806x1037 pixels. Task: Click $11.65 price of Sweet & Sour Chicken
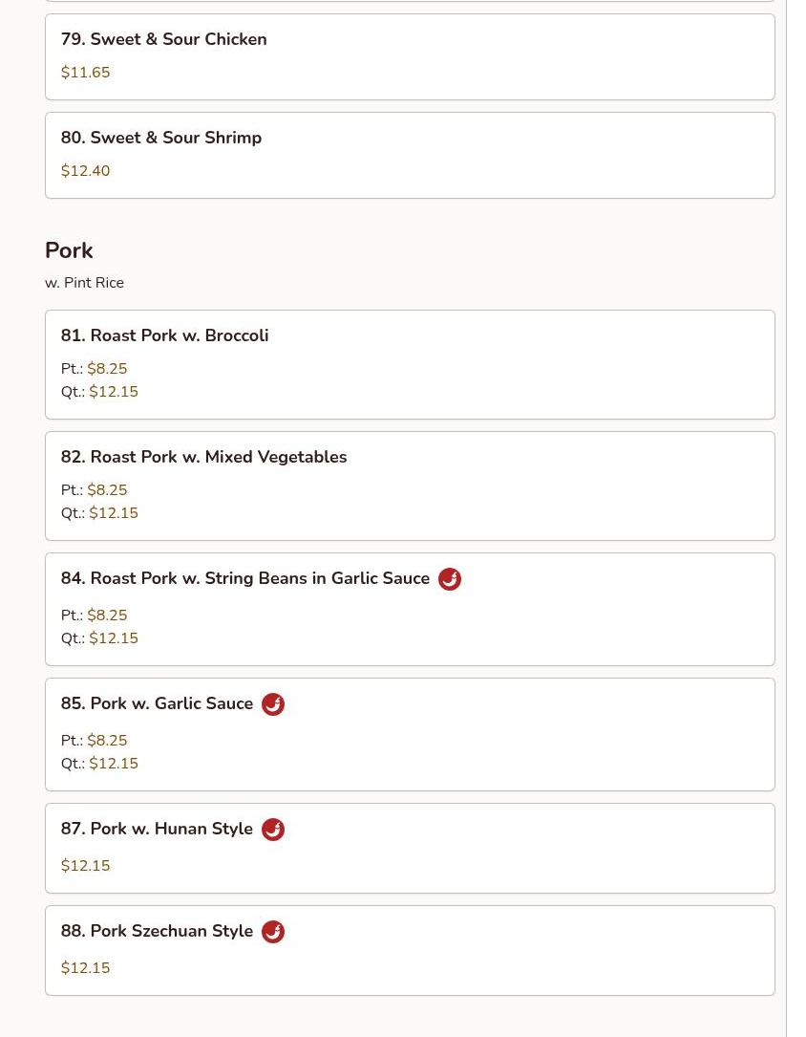point(85,73)
